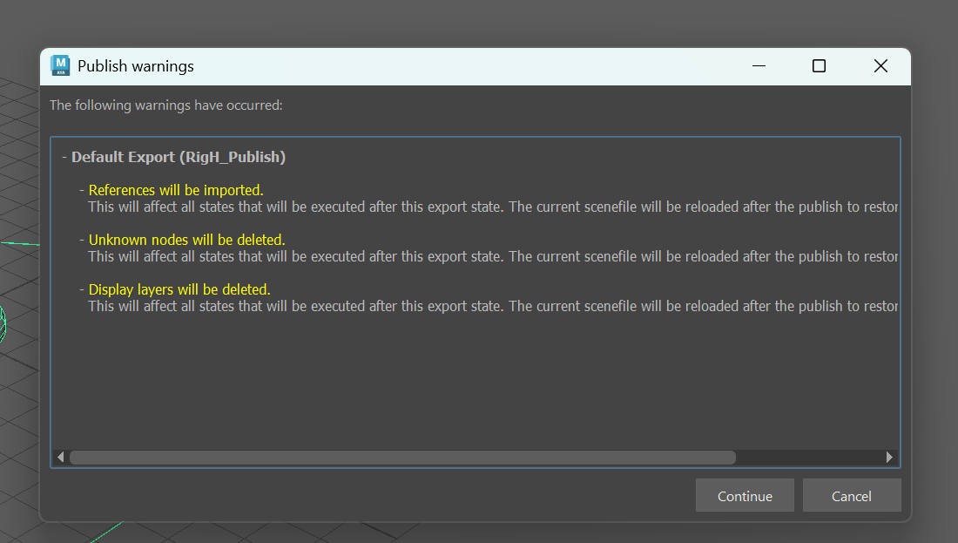
Task: Click the scrollbar right arrow
Action: pyautogui.click(x=889, y=457)
